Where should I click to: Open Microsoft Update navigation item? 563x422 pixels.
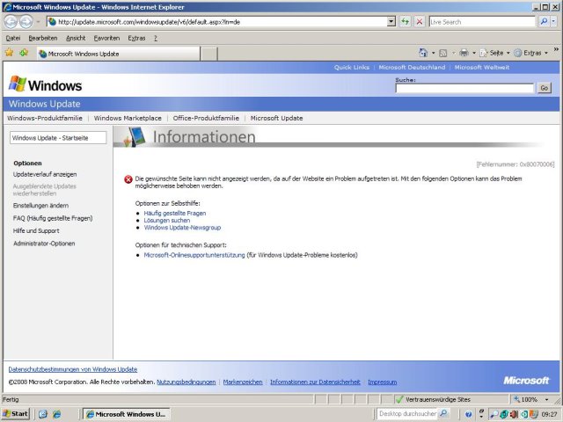(x=276, y=118)
